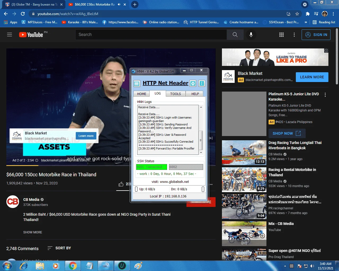This screenshot has width=339, height=271.
Task: Open HNH settings gear icon
Action: (x=193, y=84)
